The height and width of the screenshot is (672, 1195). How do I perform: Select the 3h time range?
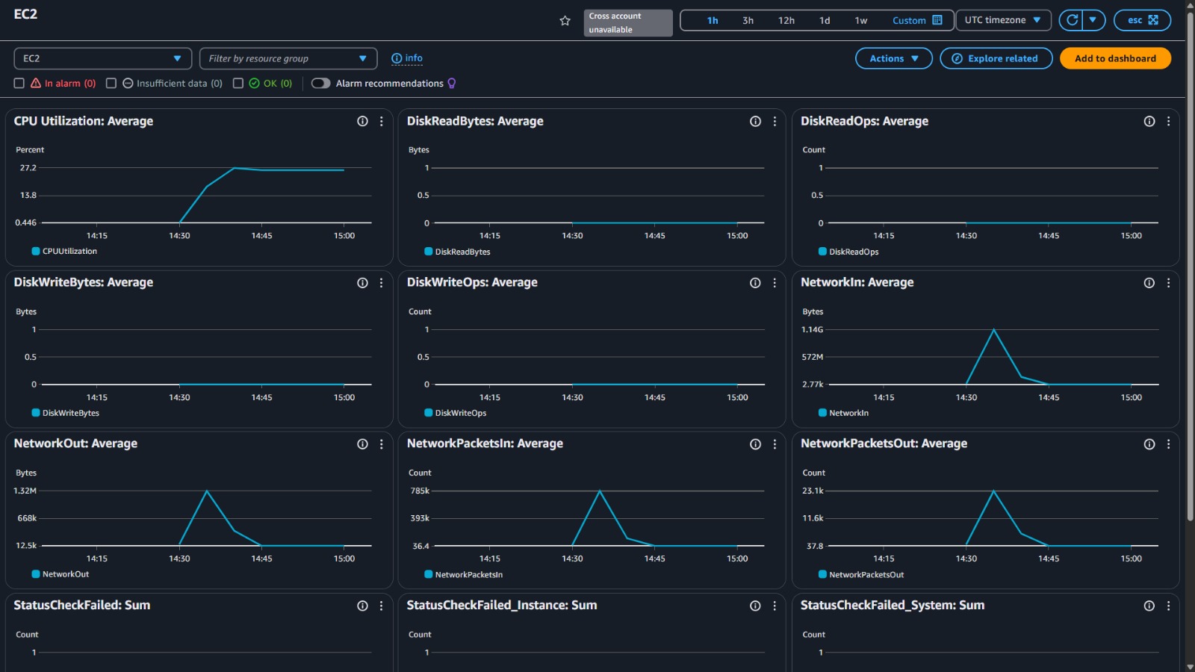(748, 20)
